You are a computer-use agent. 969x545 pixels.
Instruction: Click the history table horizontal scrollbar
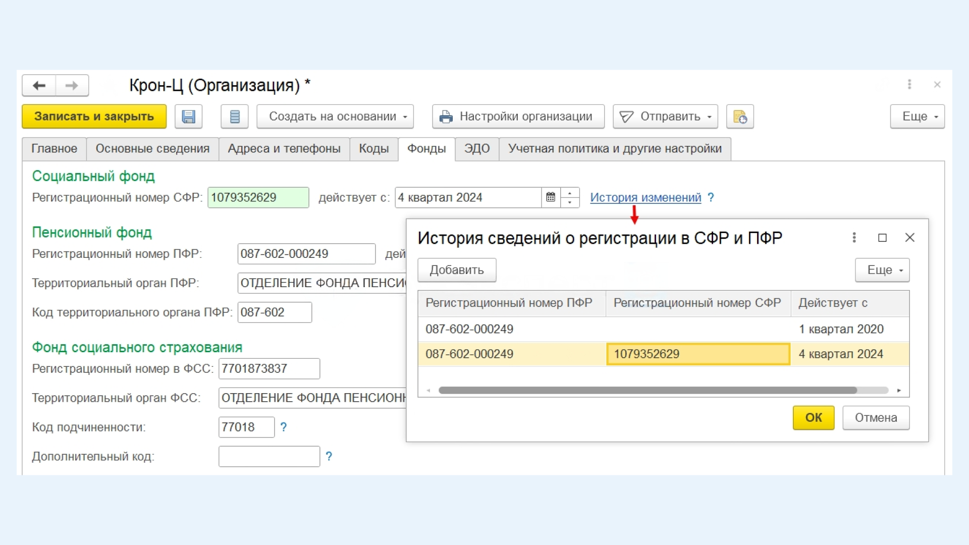click(x=648, y=390)
